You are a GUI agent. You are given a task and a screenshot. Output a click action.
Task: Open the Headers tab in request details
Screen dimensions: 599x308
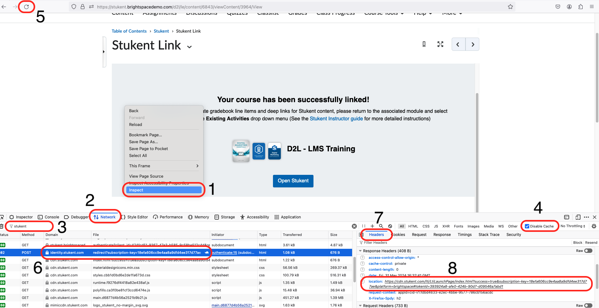pos(376,235)
